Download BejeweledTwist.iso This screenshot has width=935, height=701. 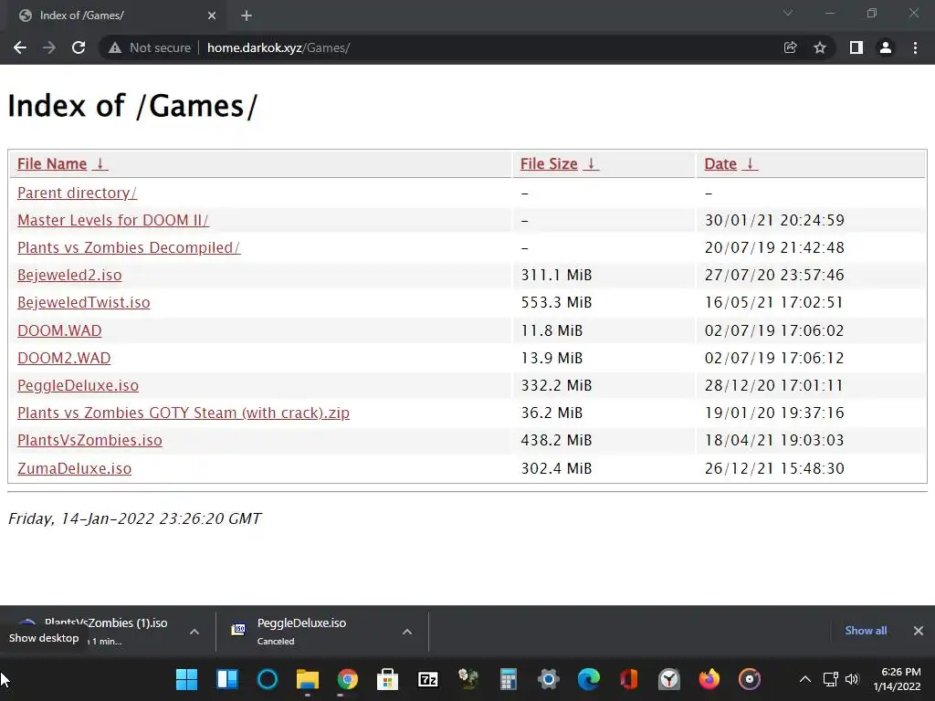point(83,302)
